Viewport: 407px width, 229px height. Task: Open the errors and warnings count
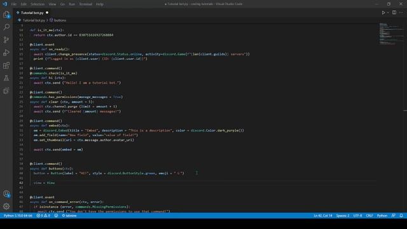coord(43,216)
